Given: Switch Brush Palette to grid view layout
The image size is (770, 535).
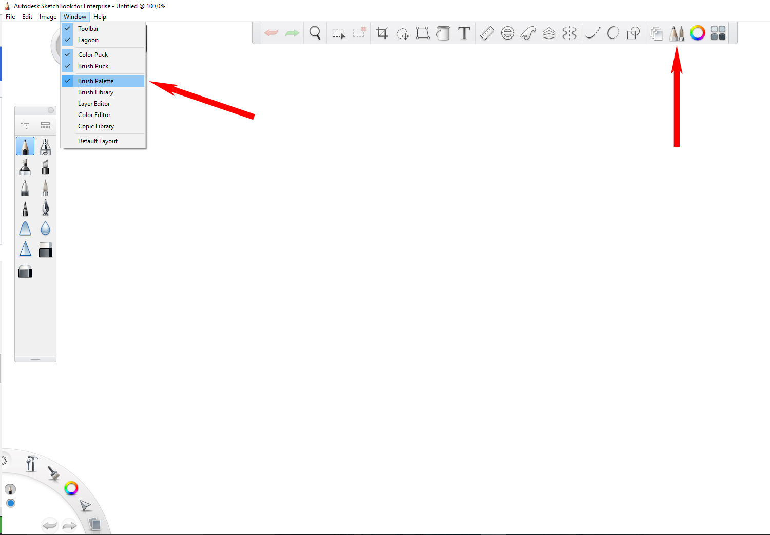Looking at the screenshot, I should point(45,125).
